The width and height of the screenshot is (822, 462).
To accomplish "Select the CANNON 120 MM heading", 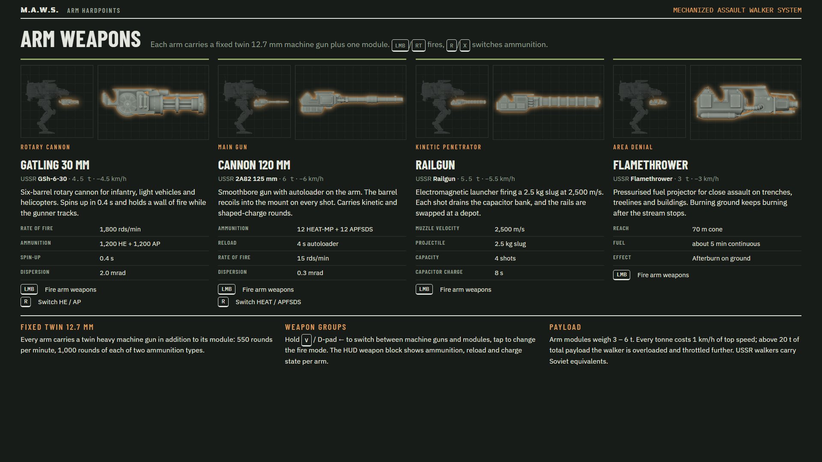I will click(254, 165).
